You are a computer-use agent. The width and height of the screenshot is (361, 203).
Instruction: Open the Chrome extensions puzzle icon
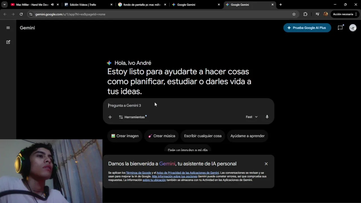[x=305, y=14]
